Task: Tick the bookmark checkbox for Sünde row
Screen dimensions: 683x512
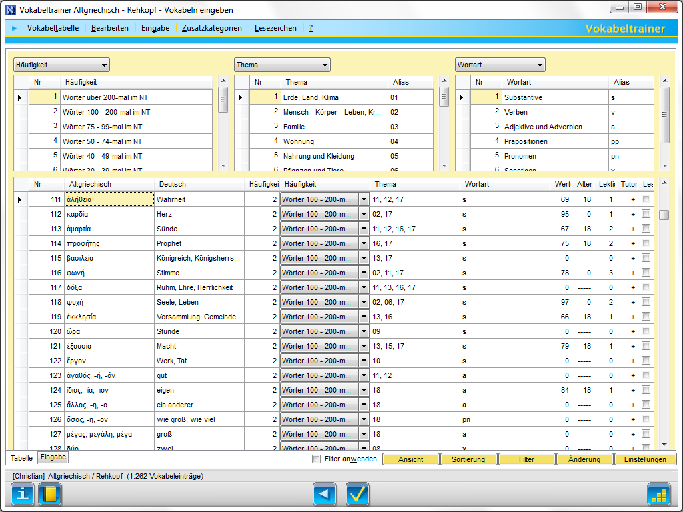Action: [x=646, y=229]
